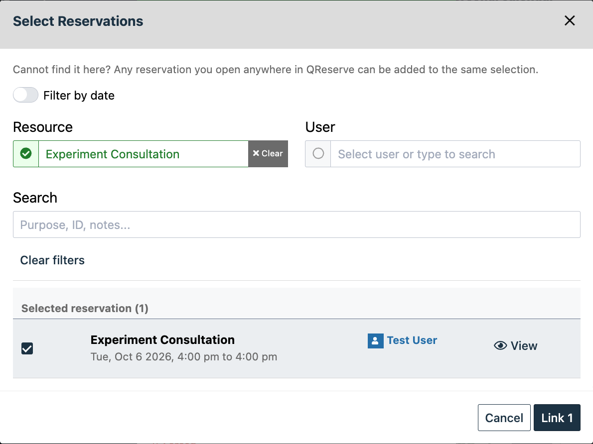Click the Experiment Consultation reservation title
Viewport: 593px width, 444px height.
tap(162, 339)
